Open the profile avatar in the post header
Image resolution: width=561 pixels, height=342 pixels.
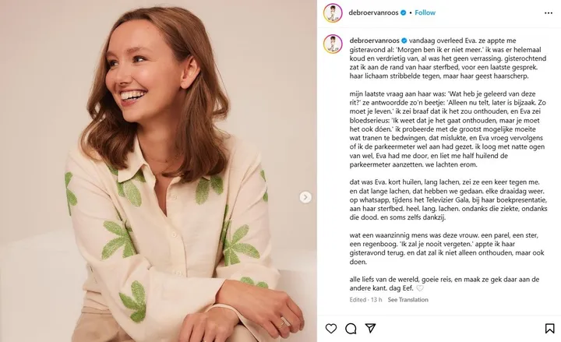[333, 12]
